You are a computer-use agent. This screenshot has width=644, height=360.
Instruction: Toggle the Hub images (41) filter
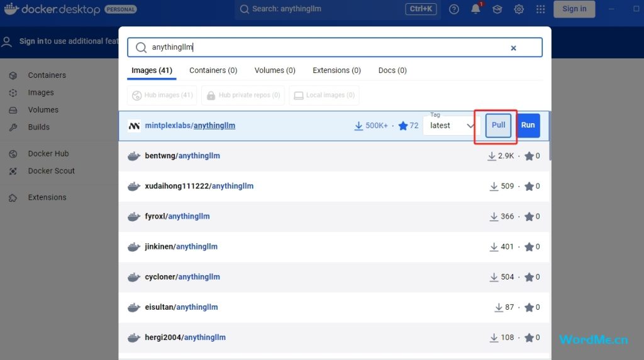point(162,95)
